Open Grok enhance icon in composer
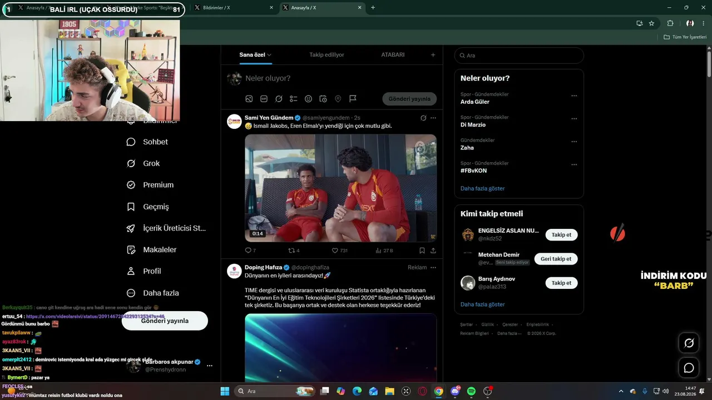Viewport: 712px width, 400px height. pos(279,99)
